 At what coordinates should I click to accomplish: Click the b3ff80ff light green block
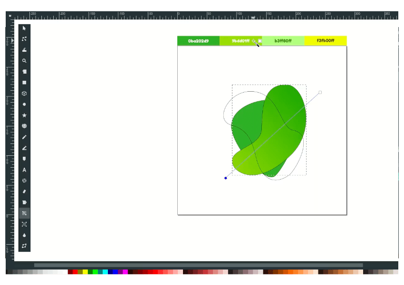tap(283, 41)
